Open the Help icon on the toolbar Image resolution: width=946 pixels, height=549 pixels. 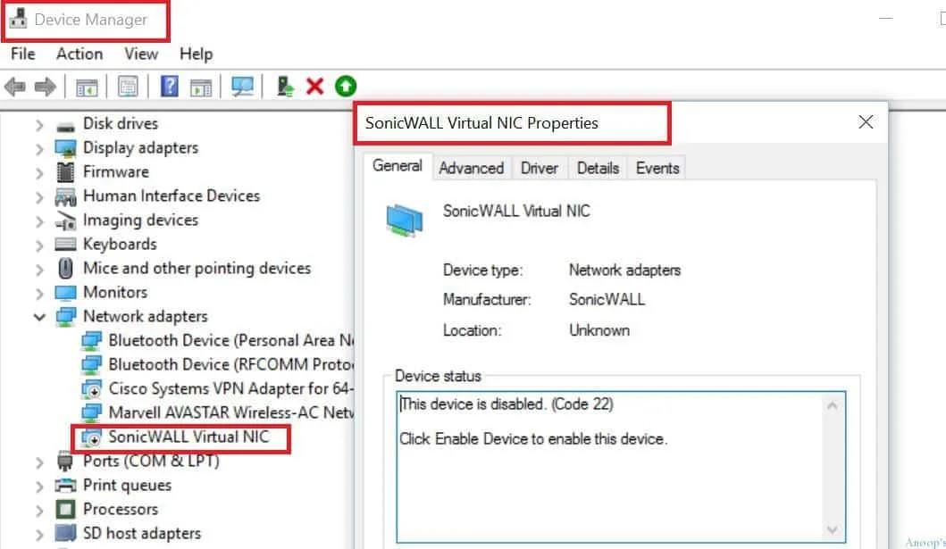[x=170, y=86]
